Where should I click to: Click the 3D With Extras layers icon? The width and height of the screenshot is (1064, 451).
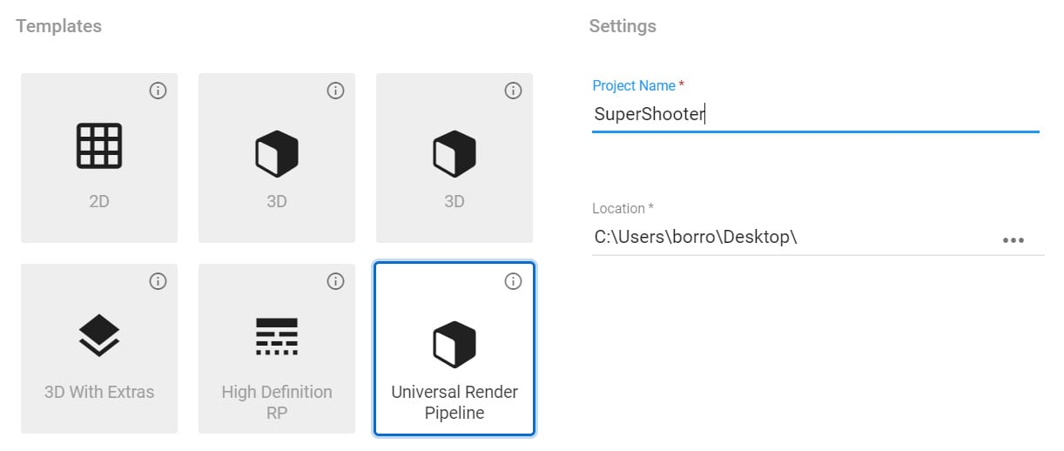coord(99,336)
